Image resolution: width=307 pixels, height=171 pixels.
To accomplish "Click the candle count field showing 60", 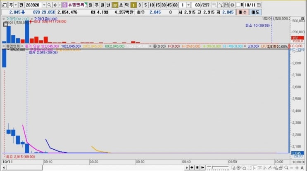I will point(197,5).
